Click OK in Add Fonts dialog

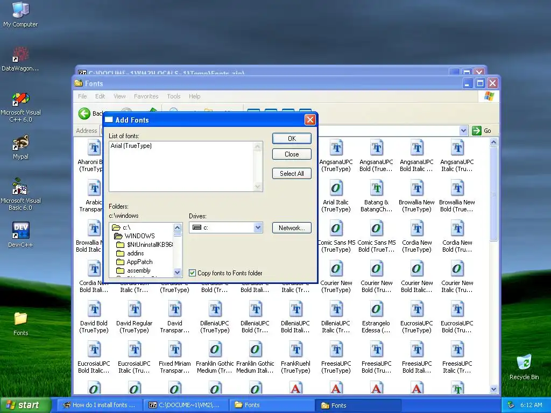click(x=292, y=138)
